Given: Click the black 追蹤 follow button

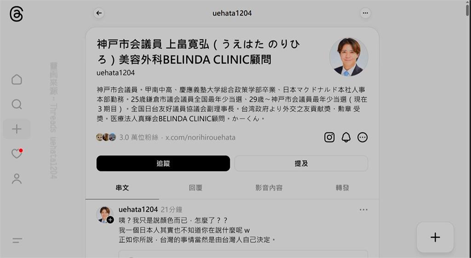Looking at the screenshot, I should pyautogui.click(x=163, y=163).
